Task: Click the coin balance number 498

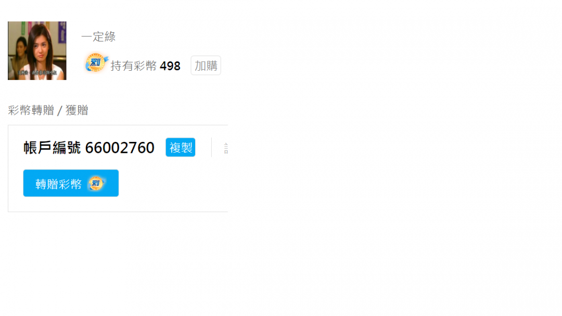Action: pos(170,66)
